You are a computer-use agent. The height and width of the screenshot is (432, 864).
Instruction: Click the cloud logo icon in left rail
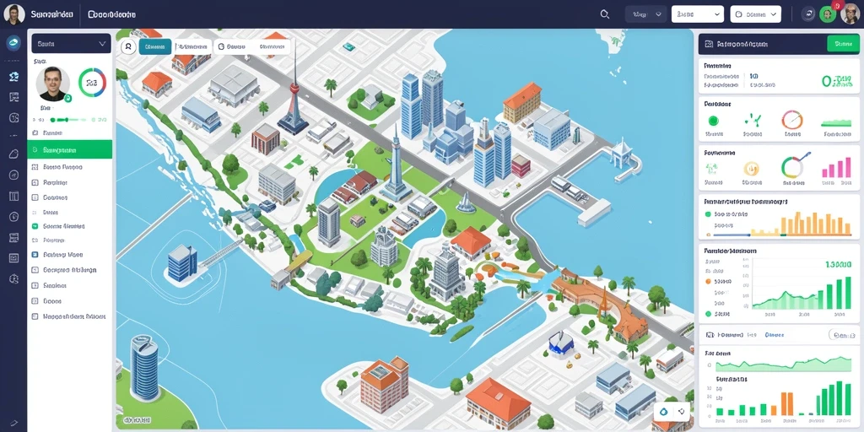pos(13,42)
